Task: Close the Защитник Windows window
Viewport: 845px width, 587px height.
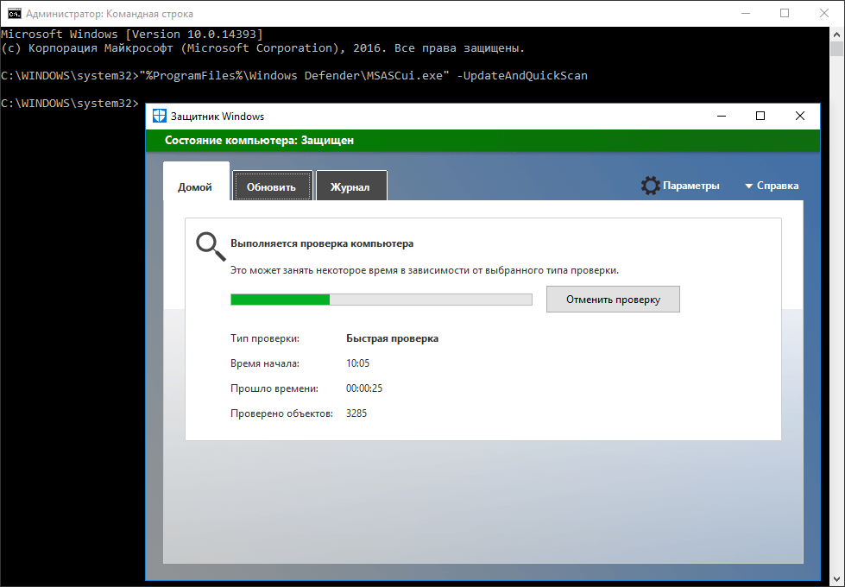Action: click(x=800, y=117)
